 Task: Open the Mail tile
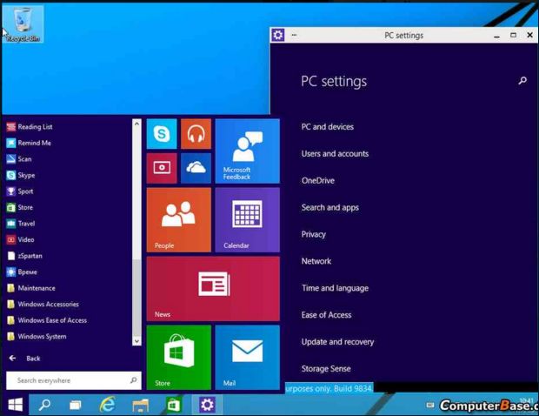(248, 358)
